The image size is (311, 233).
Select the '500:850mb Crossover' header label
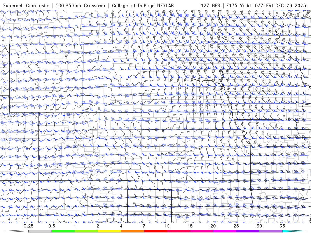81,6
